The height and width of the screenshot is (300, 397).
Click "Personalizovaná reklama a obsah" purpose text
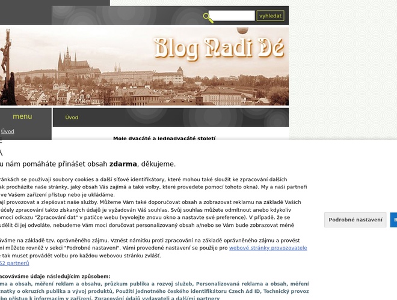click(x=241, y=283)
